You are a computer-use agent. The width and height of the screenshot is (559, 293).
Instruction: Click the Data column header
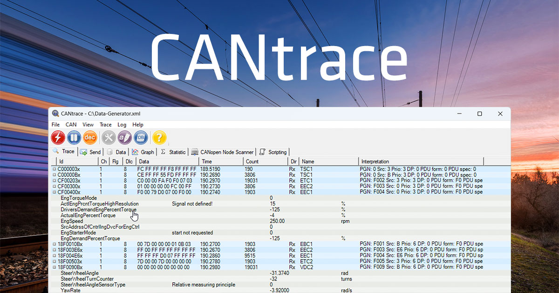(167, 161)
